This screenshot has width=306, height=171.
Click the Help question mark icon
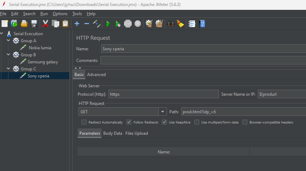(x=202, y=24)
